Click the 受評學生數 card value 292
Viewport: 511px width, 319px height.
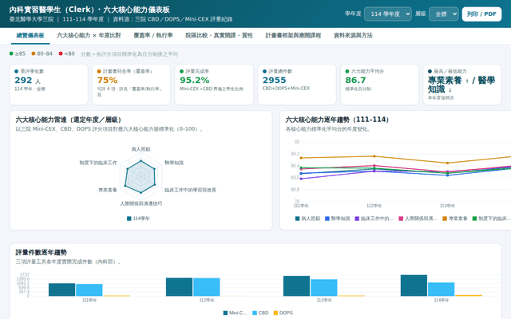point(23,80)
